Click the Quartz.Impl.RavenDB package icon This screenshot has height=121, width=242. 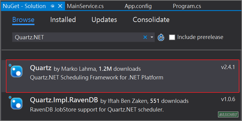[17, 103]
